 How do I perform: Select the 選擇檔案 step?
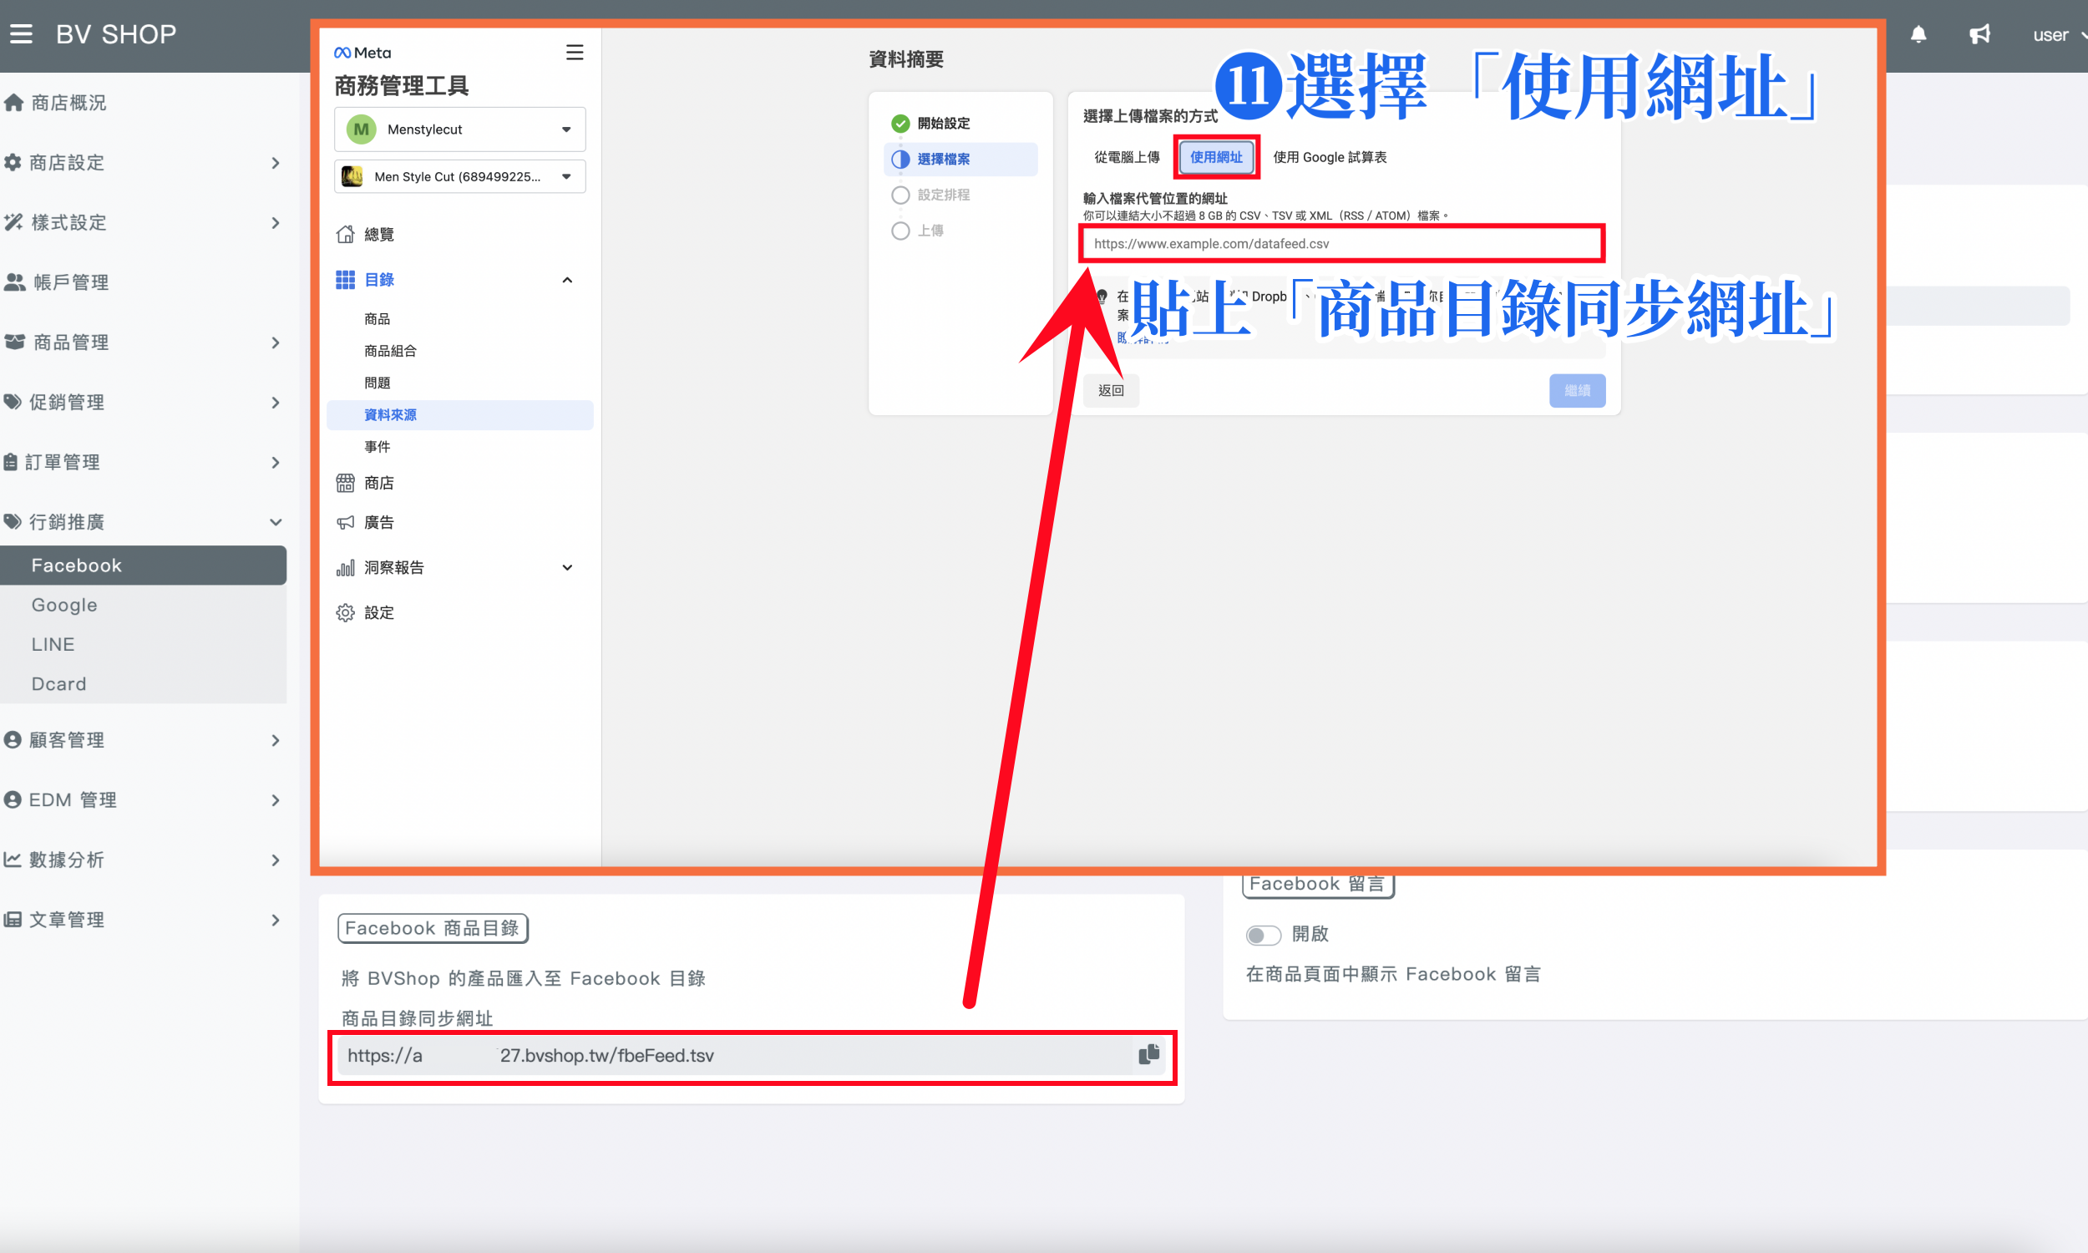(x=960, y=159)
